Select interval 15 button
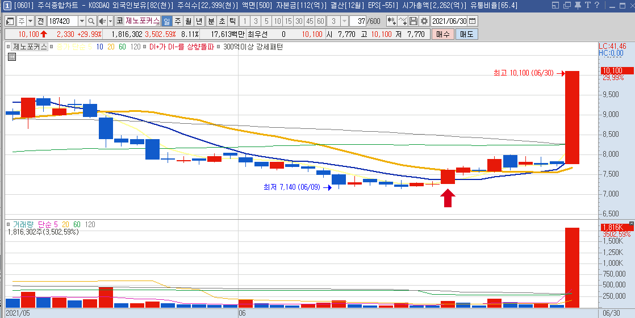 click(x=288, y=21)
